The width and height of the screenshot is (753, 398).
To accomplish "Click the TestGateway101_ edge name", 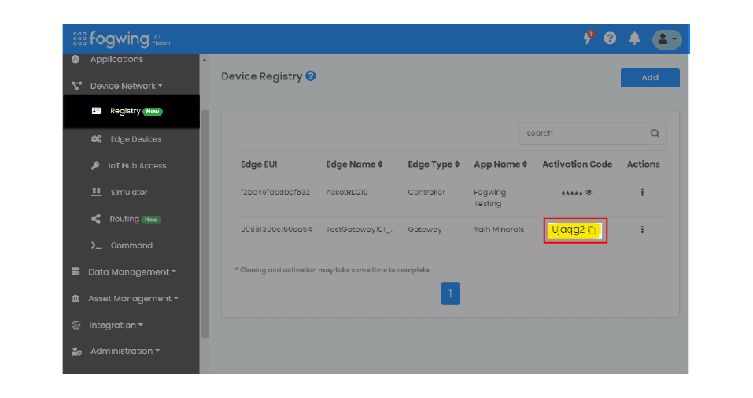I will 360,230.
